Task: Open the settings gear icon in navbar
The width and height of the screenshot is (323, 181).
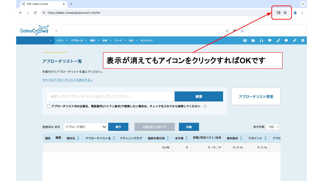Action: pyautogui.click(x=303, y=41)
